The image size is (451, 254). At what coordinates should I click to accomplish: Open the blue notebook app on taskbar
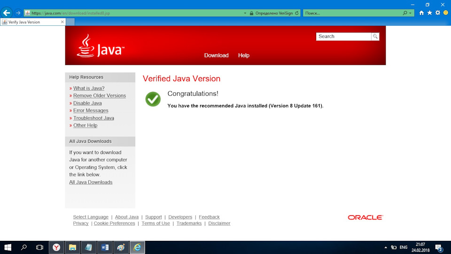[x=89, y=247]
